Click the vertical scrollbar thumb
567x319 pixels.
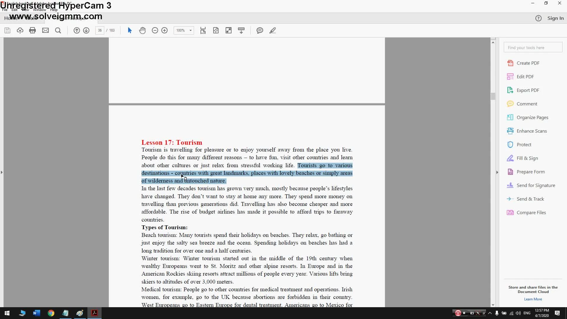[493, 96]
